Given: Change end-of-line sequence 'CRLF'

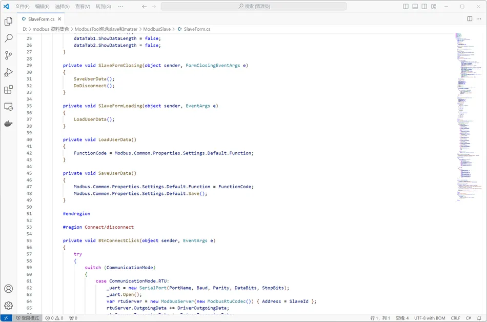Looking at the screenshot, I should pos(456,318).
